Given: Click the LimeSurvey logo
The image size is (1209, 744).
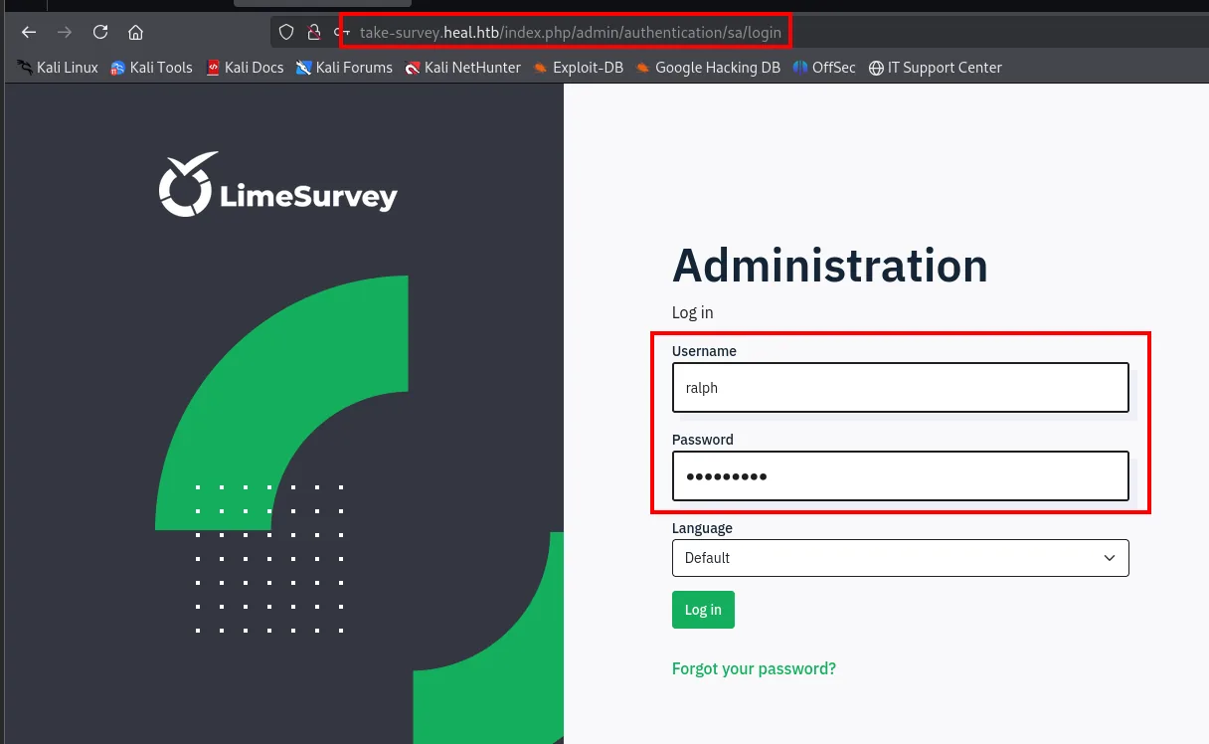Looking at the screenshot, I should [278, 185].
